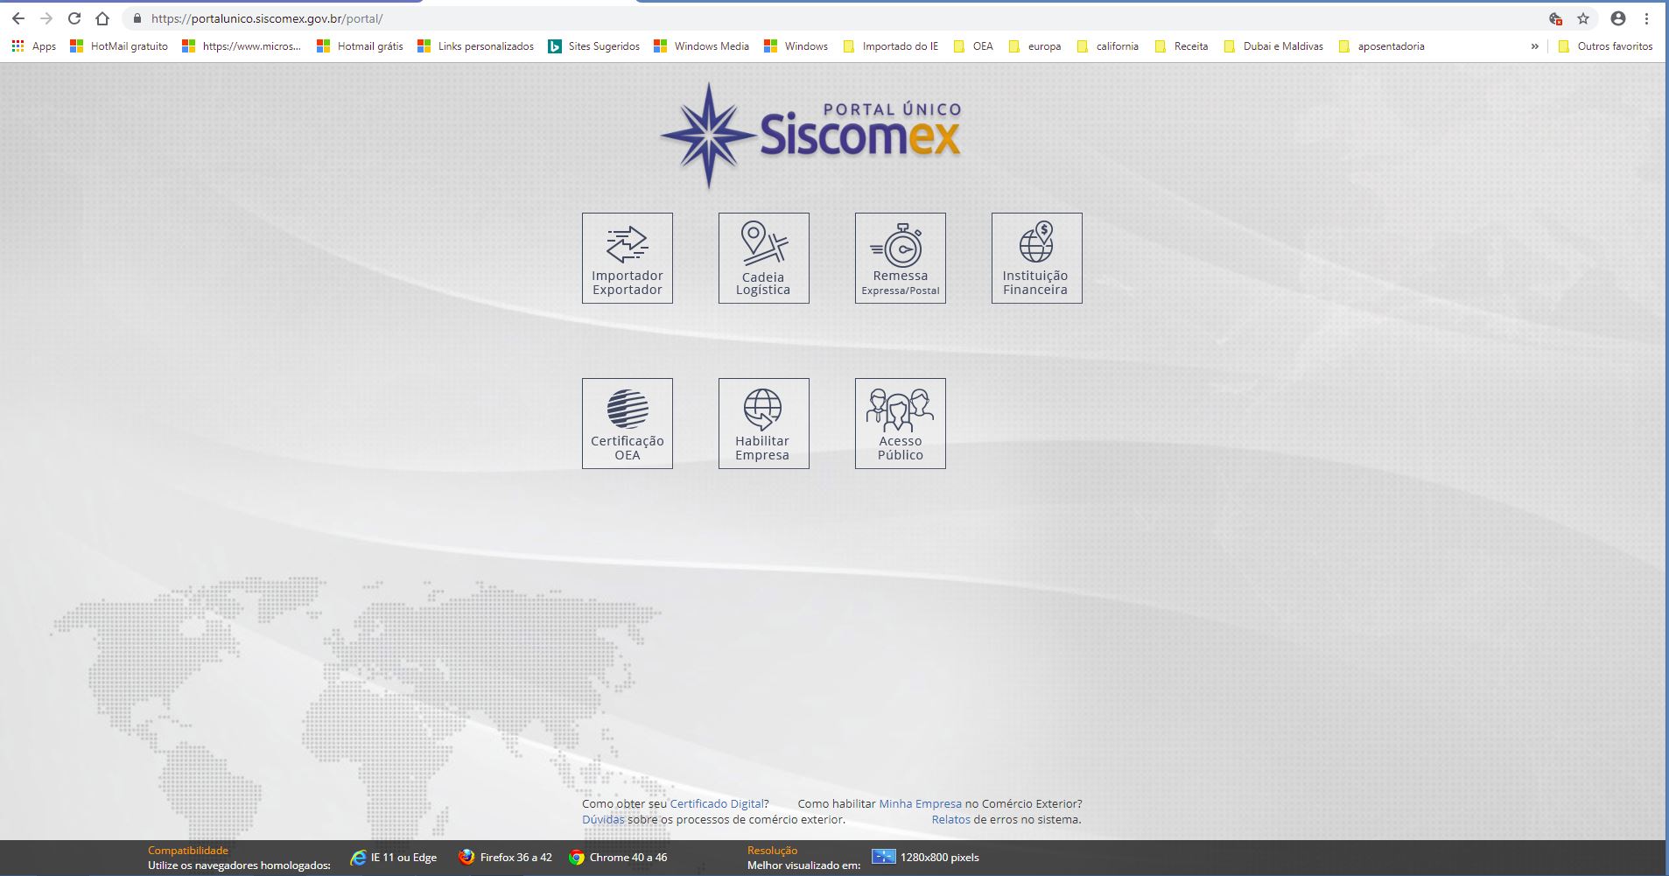Select the Habilitar Empresa icon
This screenshot has height=876, width=1669.
[x=763, y=424]
